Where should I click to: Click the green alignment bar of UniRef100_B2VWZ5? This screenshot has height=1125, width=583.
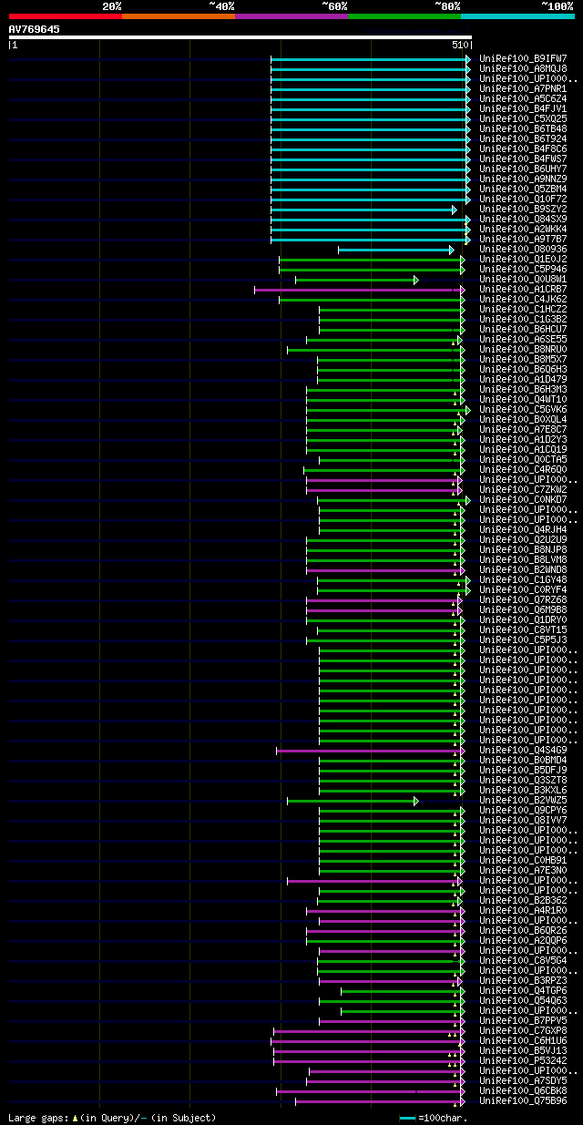(x=353, y=801)
